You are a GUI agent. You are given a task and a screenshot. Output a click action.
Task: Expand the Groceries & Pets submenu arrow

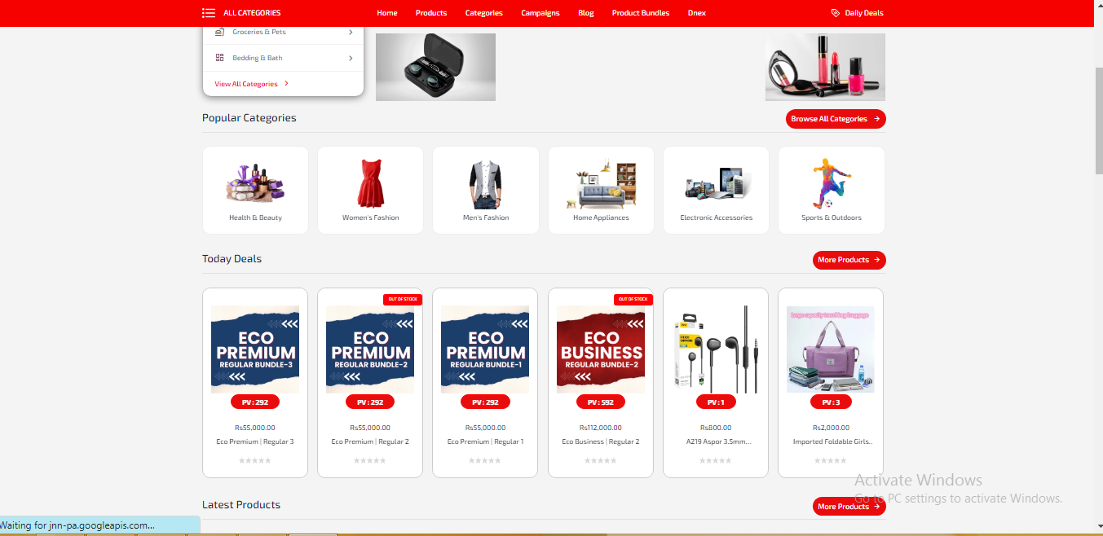351,33
